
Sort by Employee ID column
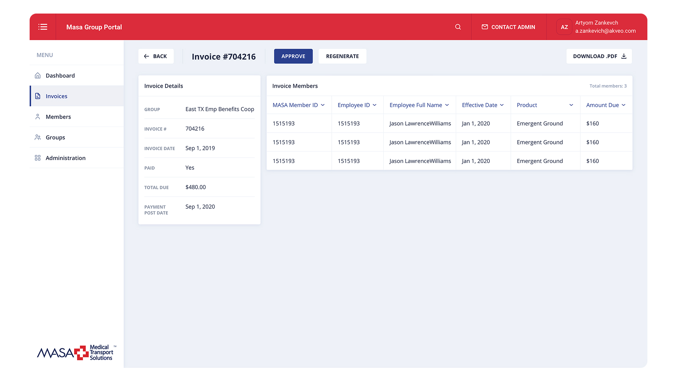coord(357,105)
